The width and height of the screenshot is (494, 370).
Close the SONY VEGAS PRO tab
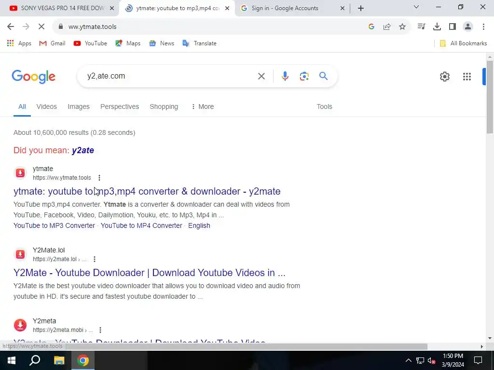[x=112, y=9]
